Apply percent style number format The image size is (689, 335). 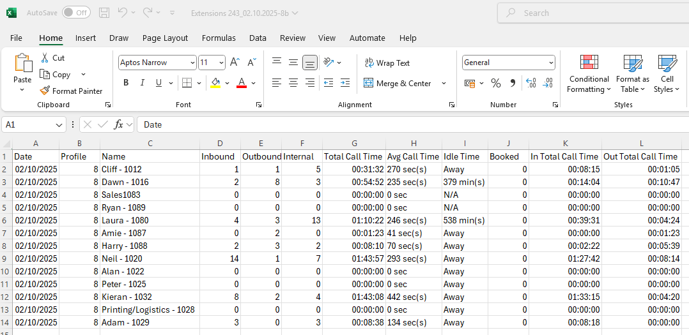(x=495, y=84)
